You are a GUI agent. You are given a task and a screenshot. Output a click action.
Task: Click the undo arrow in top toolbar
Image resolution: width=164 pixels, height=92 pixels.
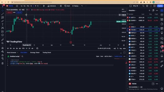click(x=82, y=6)
